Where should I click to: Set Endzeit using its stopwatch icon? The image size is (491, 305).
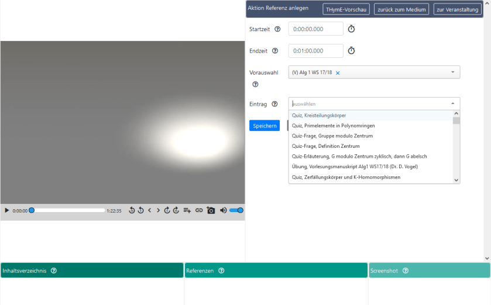click(351, 51)
